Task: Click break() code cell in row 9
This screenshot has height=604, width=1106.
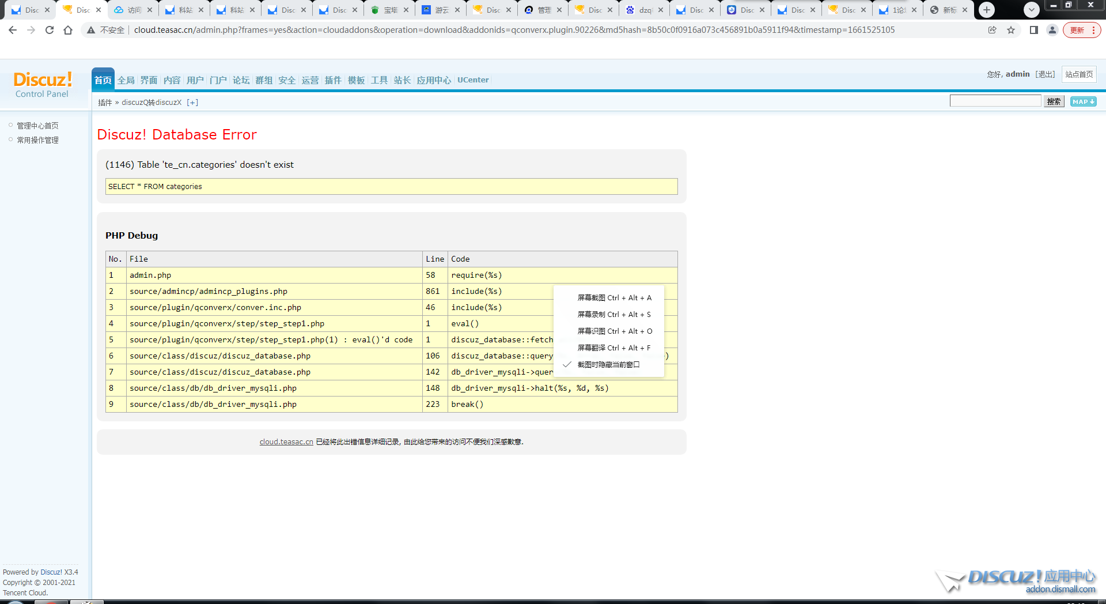Action: [563, 405]
